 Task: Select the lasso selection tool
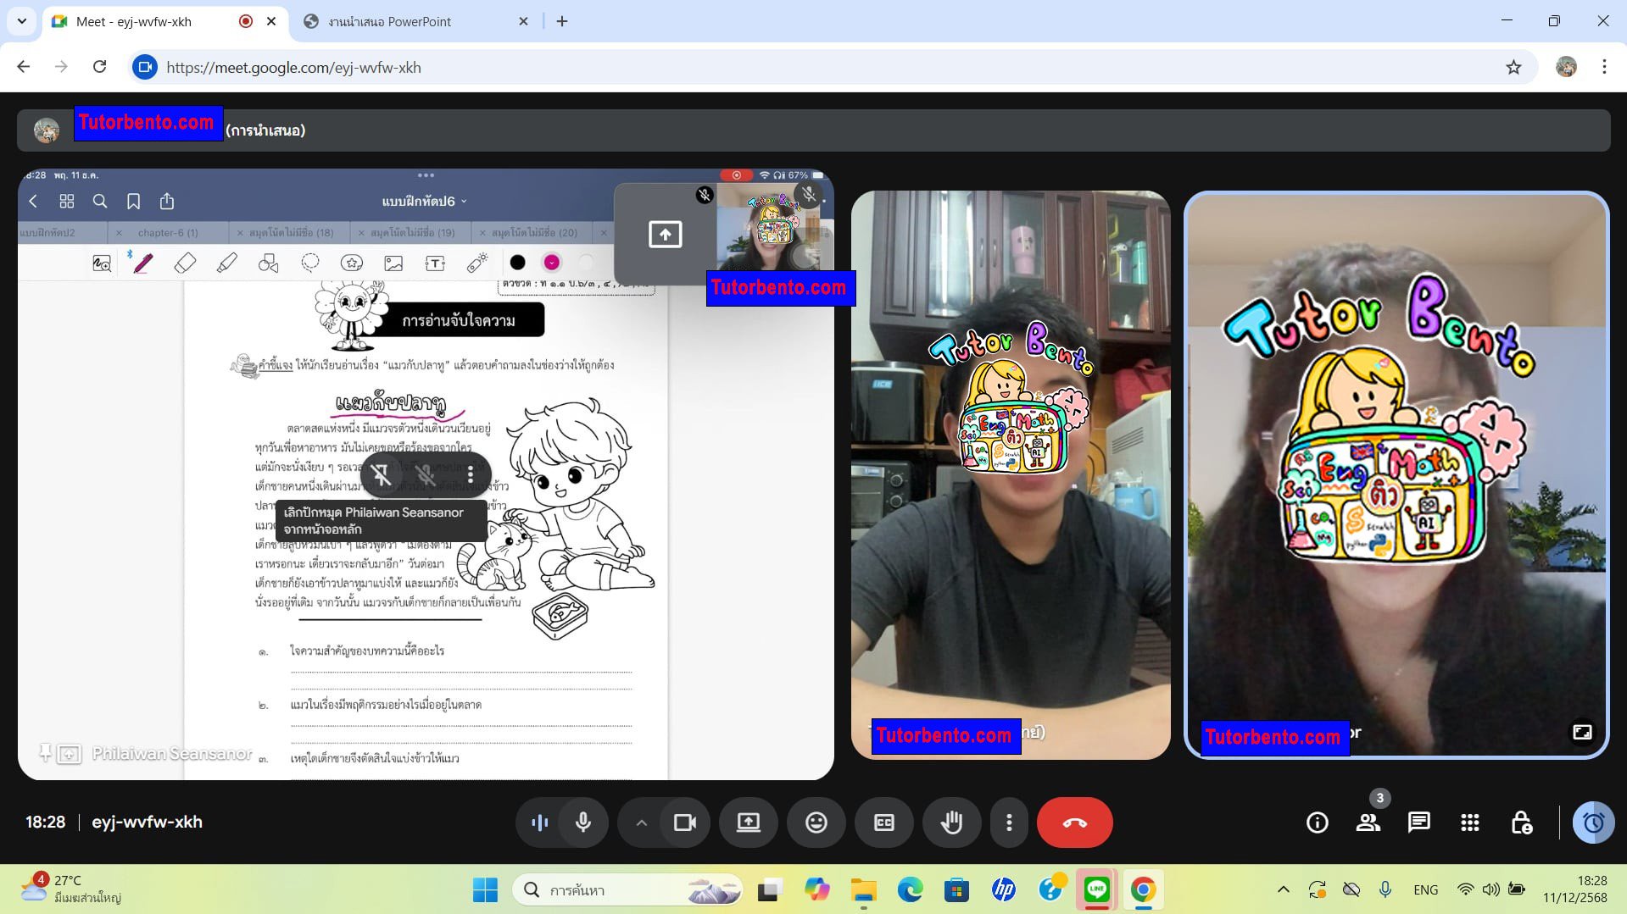(310, 263)
